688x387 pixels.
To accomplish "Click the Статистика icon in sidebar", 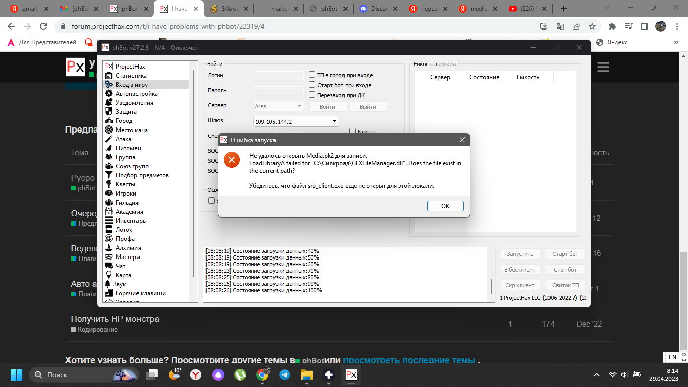I will point(108,76).
